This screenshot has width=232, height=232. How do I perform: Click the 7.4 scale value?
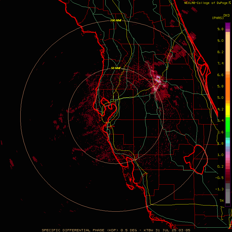point(220,63)
